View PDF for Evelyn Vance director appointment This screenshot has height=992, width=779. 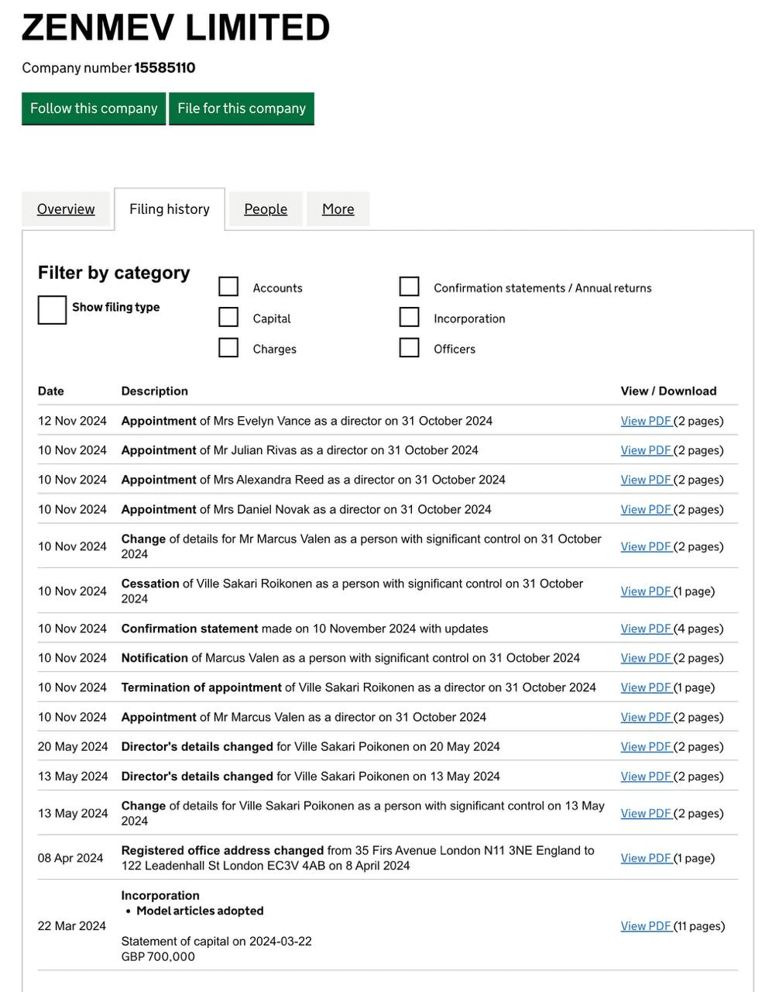click(x=646, y=421)
